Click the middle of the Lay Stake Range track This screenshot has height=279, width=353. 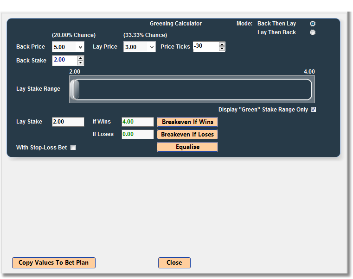tap(192, 89)
